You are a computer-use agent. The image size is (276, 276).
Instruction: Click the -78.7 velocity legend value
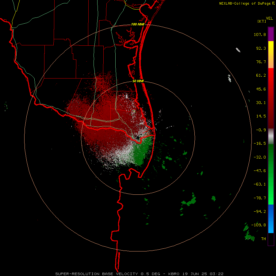260,198
